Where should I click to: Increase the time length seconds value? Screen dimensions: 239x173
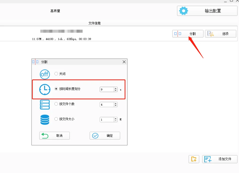[116, 88]
